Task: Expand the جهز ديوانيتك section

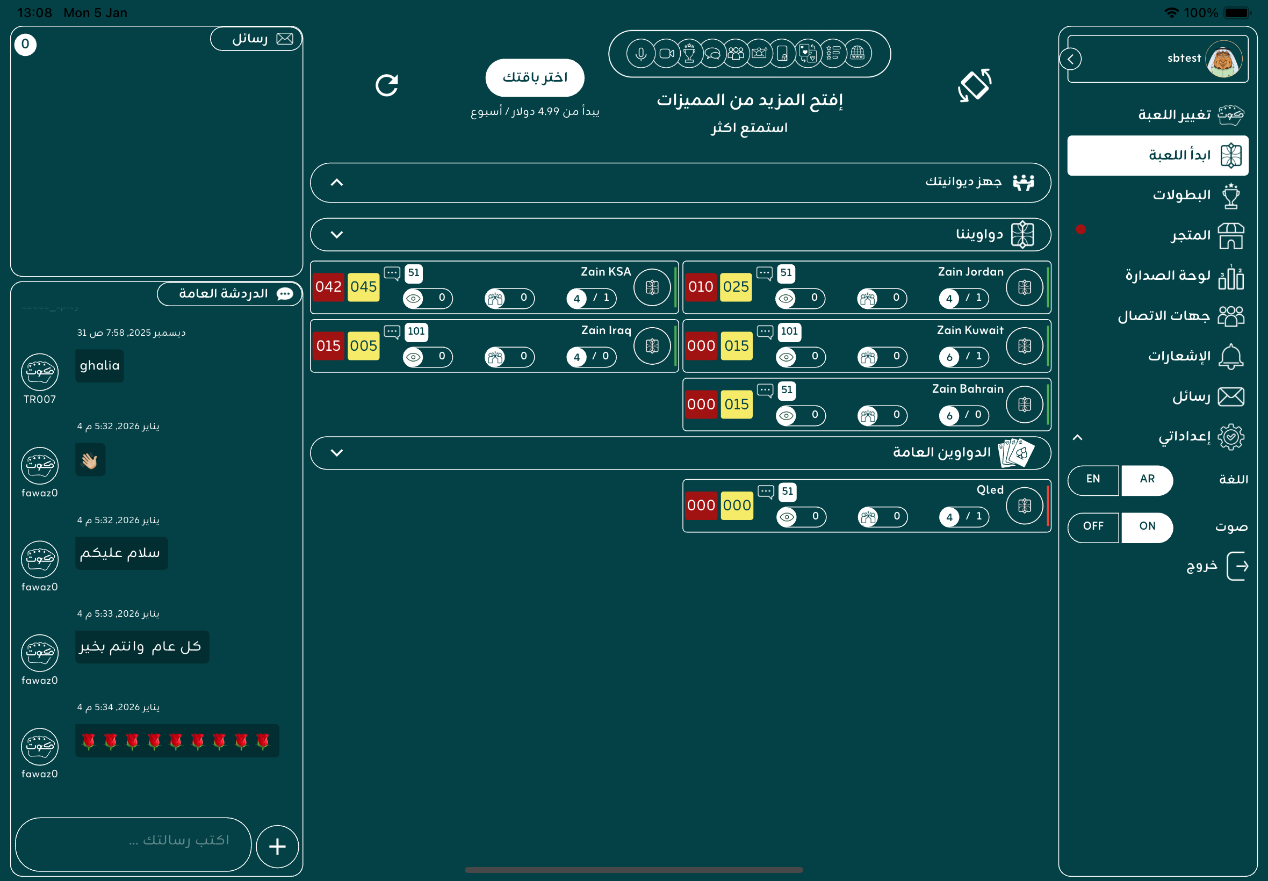Action: click(x=337, y=183)
